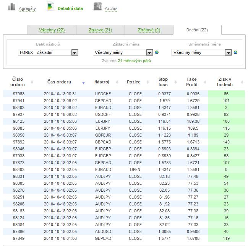The image size is (248, 246).
Task: Select order number 97941
Action: [x=19, y=101]
